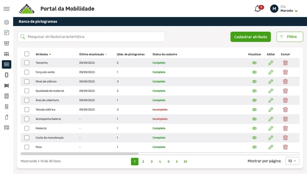Click the horizontal table scrollbar
The width and height of the screenshot is (307, 174).
coord(79,154)
